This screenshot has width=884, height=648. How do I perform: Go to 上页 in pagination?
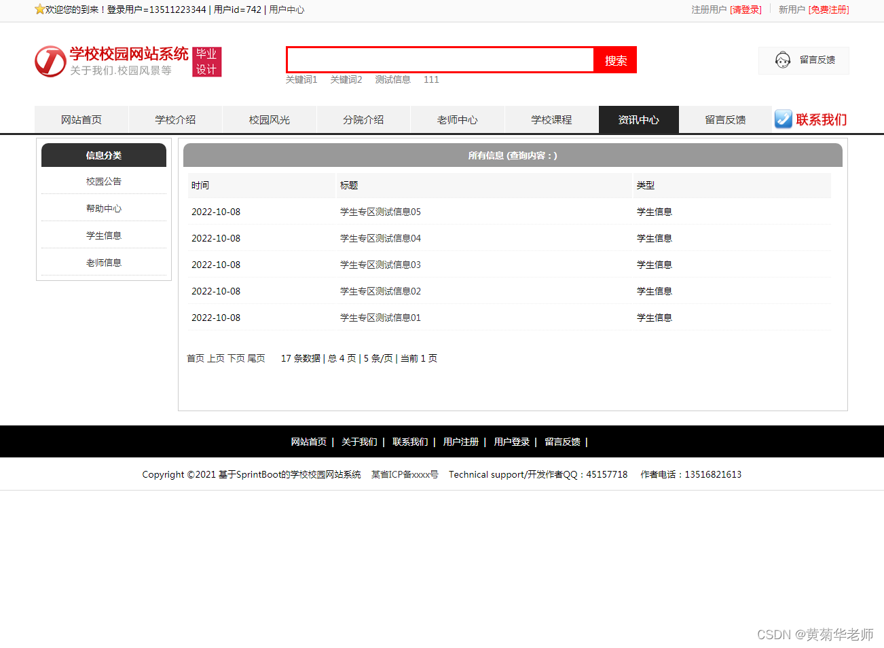tap(216, 358)
